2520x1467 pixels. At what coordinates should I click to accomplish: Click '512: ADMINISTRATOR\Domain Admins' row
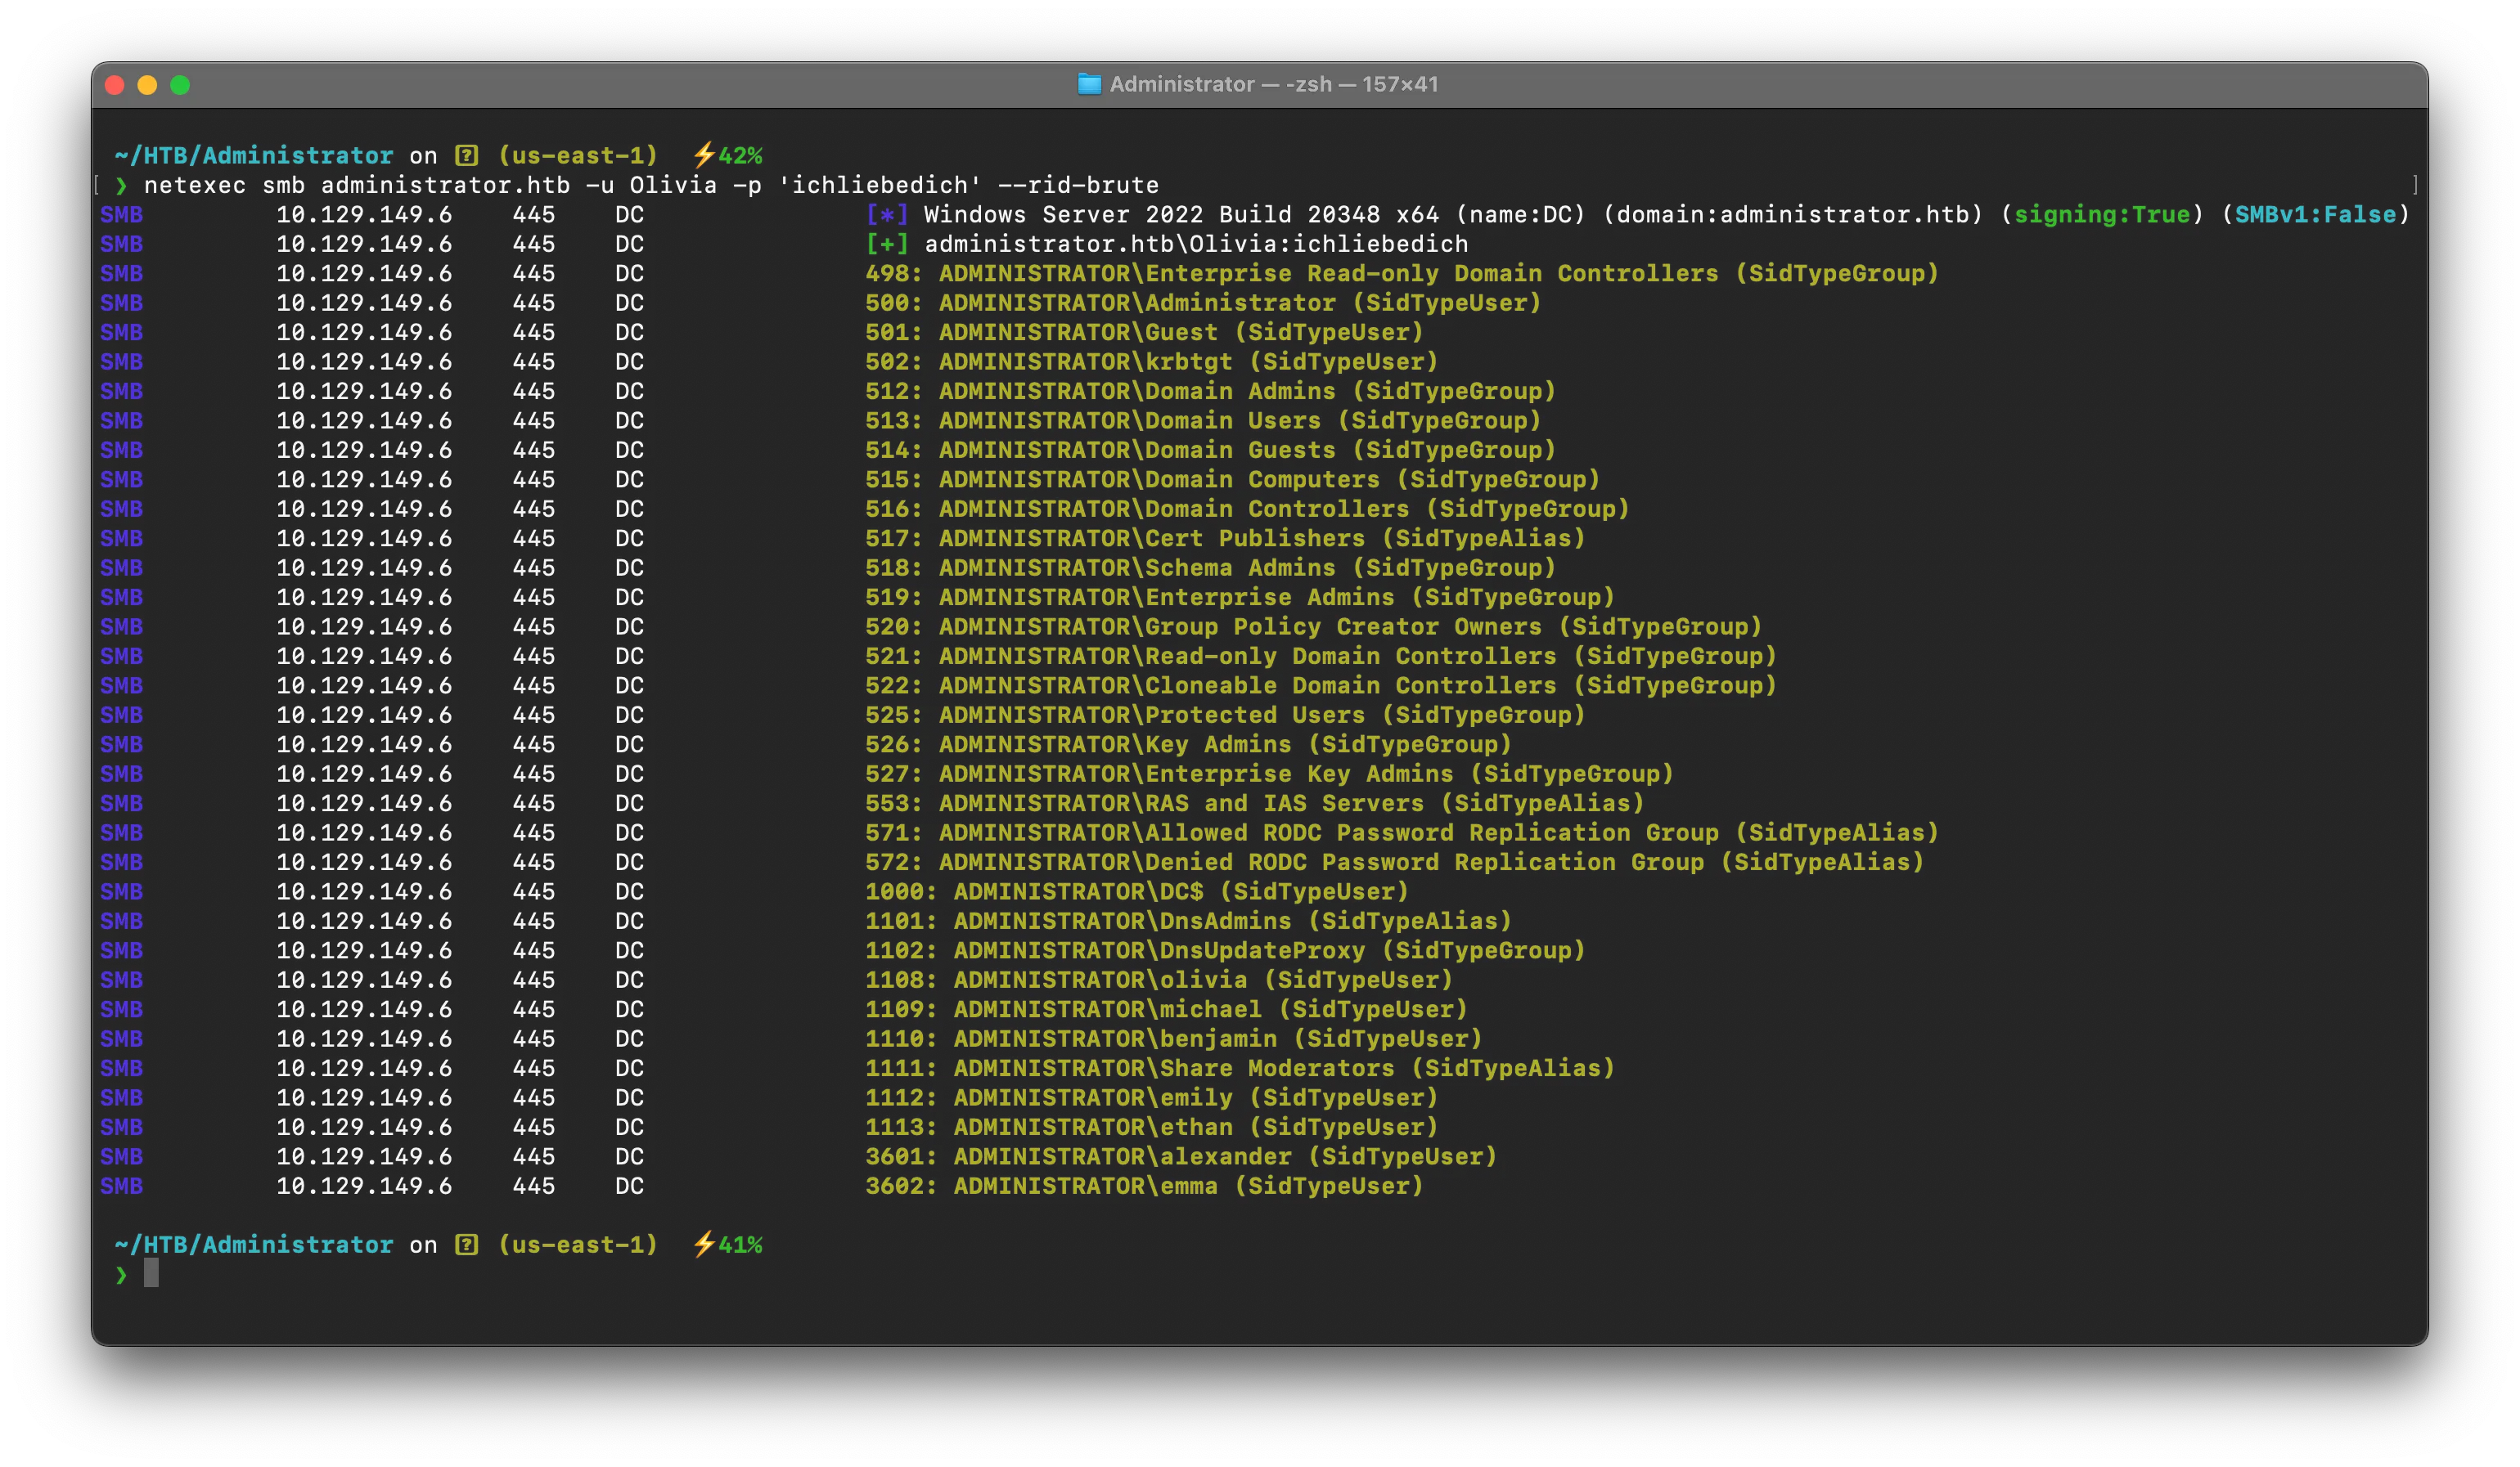point(1211,391)
